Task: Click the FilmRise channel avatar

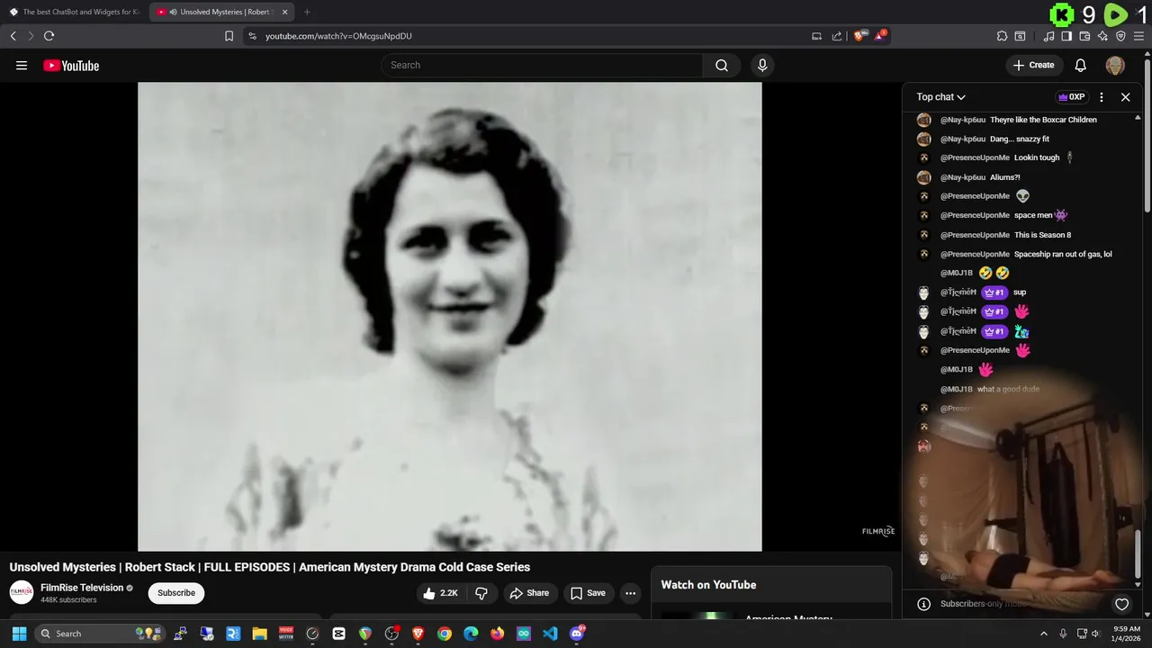Action: (22, 592)
